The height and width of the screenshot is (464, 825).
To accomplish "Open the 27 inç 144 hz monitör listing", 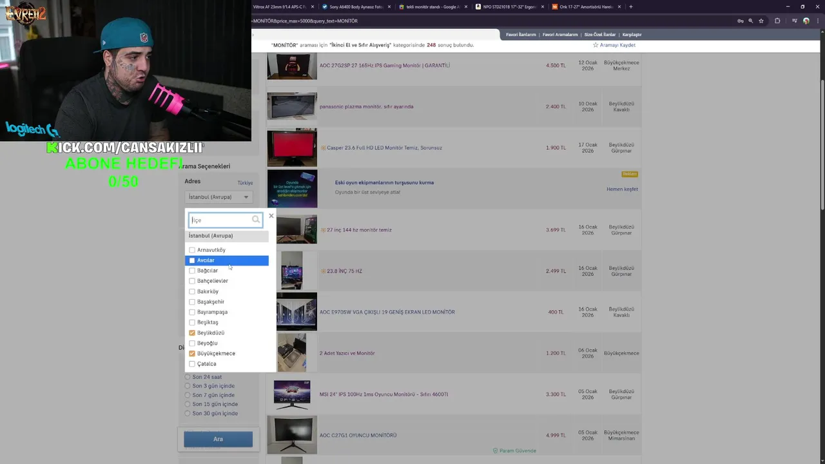I will coord(359,230).
